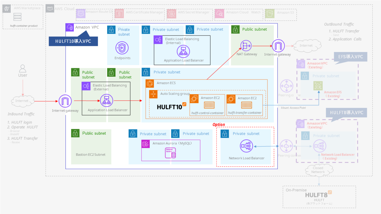This screenshot has width=381, height=214.
Task: Select the Internal Application Load Balancer icon
Action: coord(183,51)
